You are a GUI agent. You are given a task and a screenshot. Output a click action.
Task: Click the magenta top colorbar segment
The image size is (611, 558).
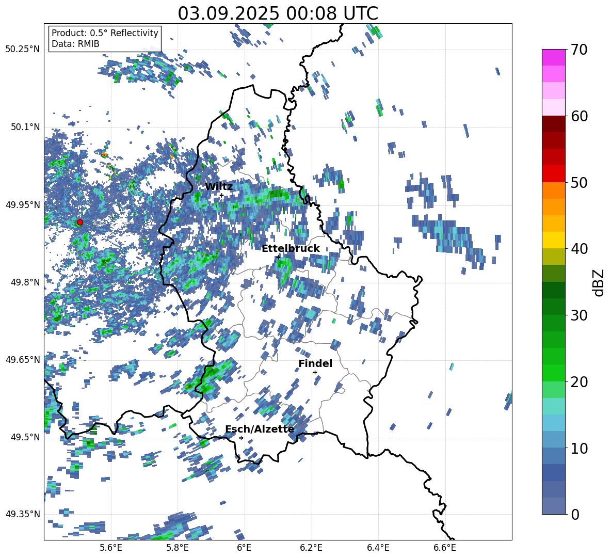[x=553, y=57]
